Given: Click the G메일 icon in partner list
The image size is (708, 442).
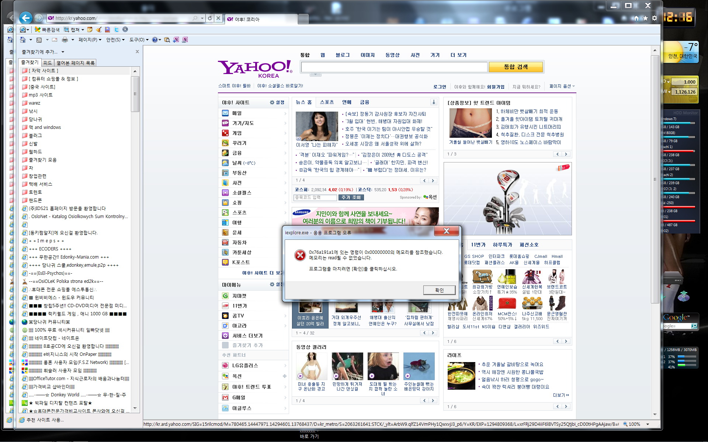Looking at the screenshot, I should point(225,397).
